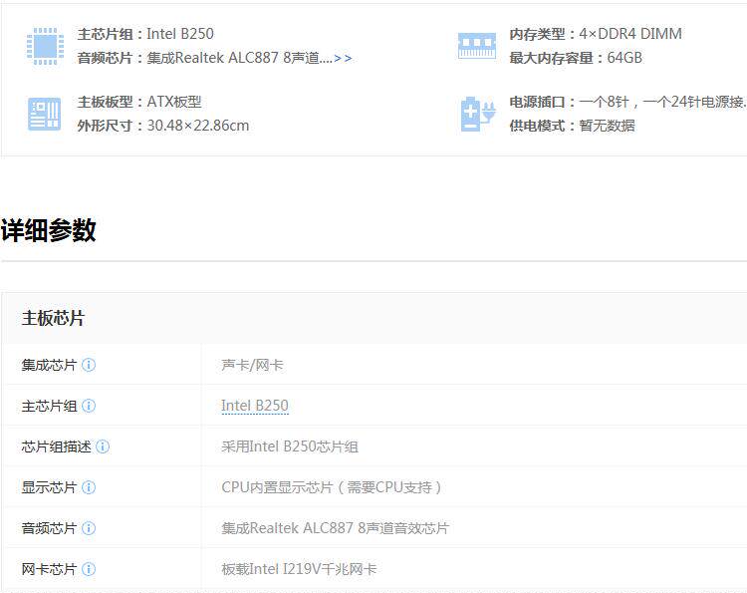Click 外形尺寸 30.48×22.86cm text
This screenshot has width=747, height=593.
coord(163,126)
